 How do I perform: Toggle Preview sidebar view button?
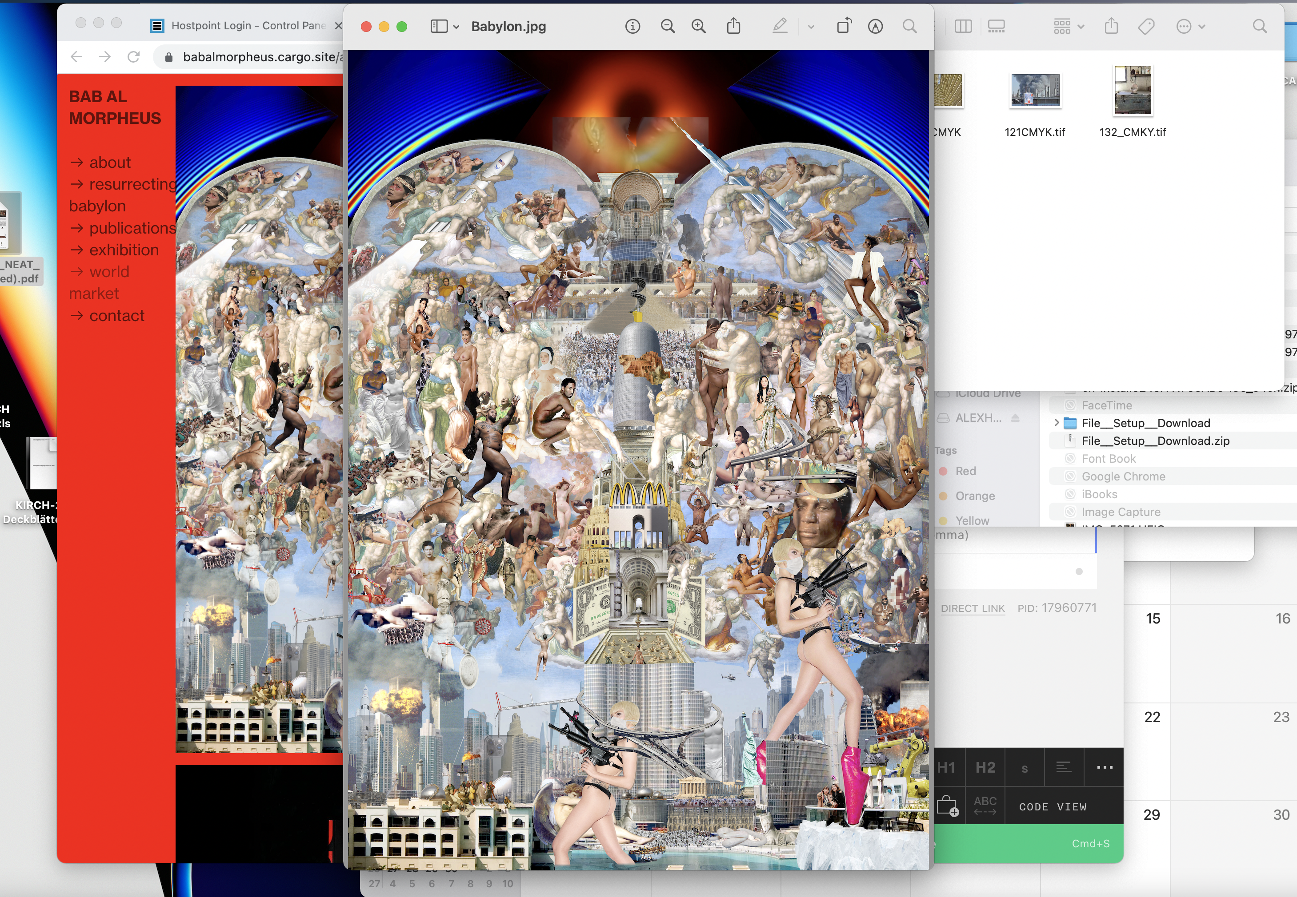(x=439, y=26)
